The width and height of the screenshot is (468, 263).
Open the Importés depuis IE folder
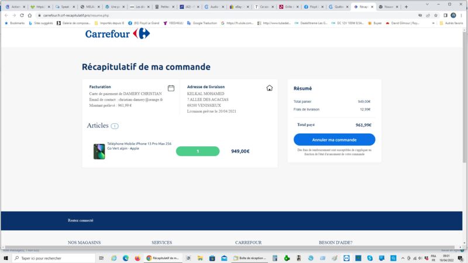(x=109, y=23)
